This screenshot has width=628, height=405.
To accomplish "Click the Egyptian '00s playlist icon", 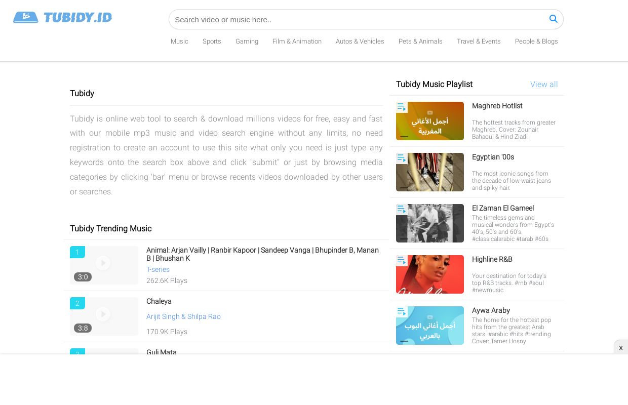I will click(x=402, y=158).
